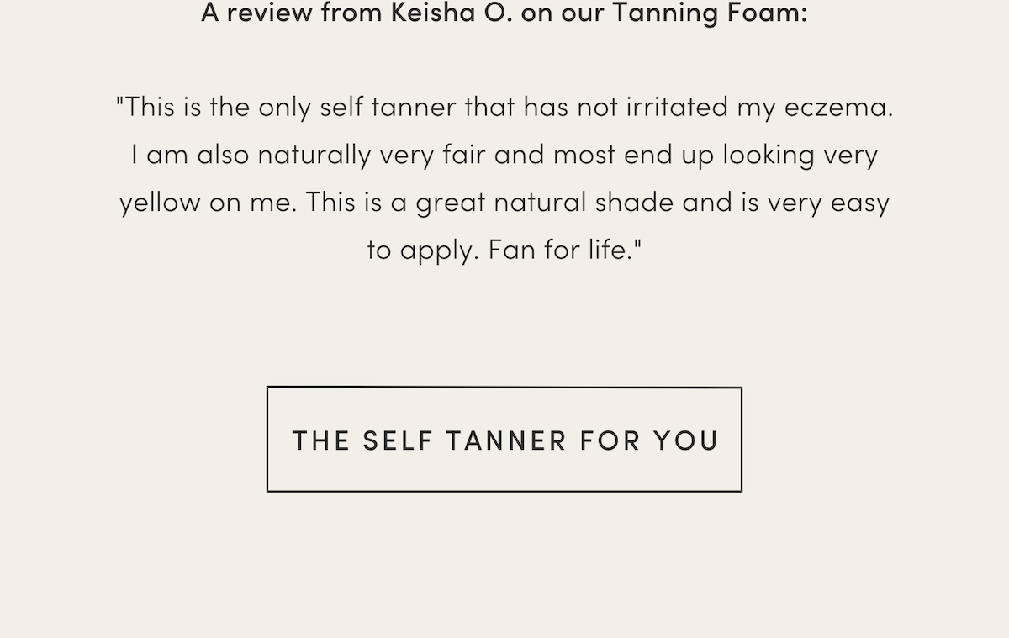The height and width of the screenshot is (638, 1009).
Task: Select the customer name Keisha O.
Action: 451,13
